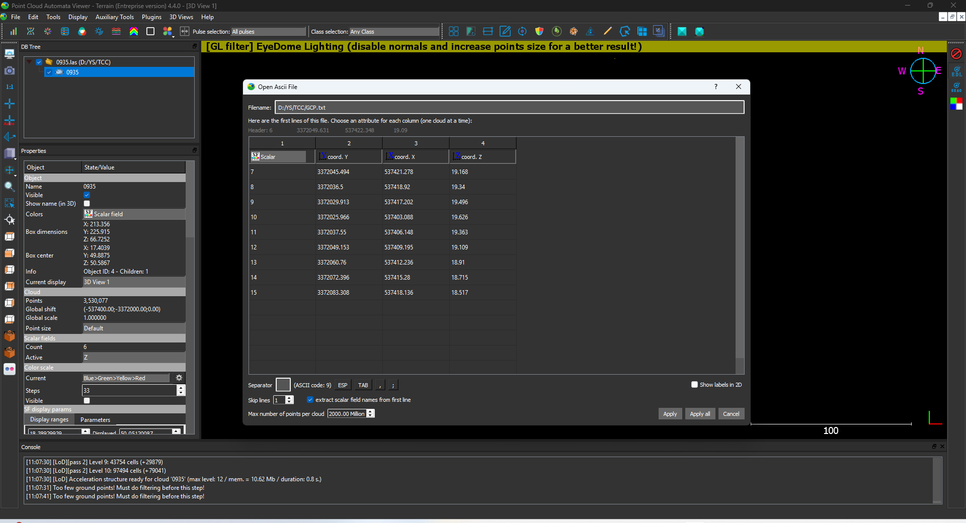Screen dimensions: 966x523
Task: Click the Filename input field
Action: 509,108
